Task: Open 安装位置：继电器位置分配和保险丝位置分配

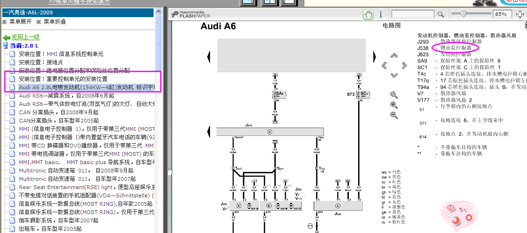Action: pos(74,71)
